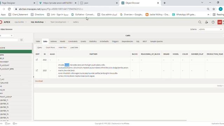Switch to the Table tab

tap(38, 41)
